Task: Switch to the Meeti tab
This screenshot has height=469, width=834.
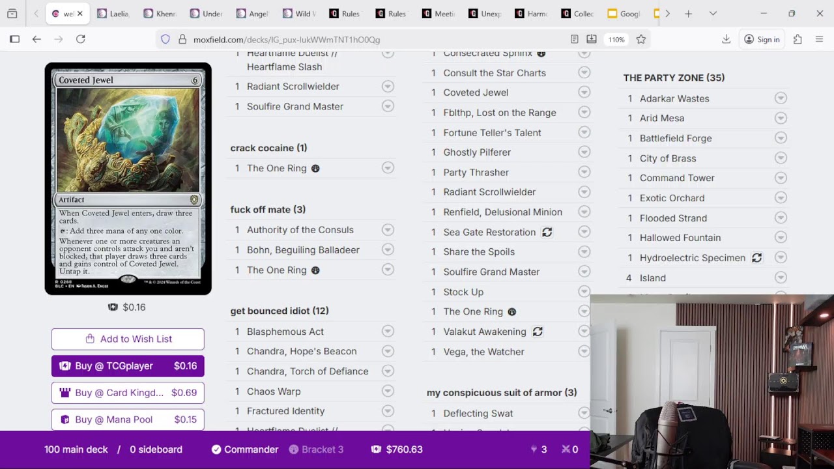Action: pyautogui.click(x=440, y=14)
